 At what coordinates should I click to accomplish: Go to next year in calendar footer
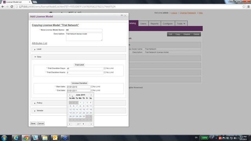coord(91,124)
